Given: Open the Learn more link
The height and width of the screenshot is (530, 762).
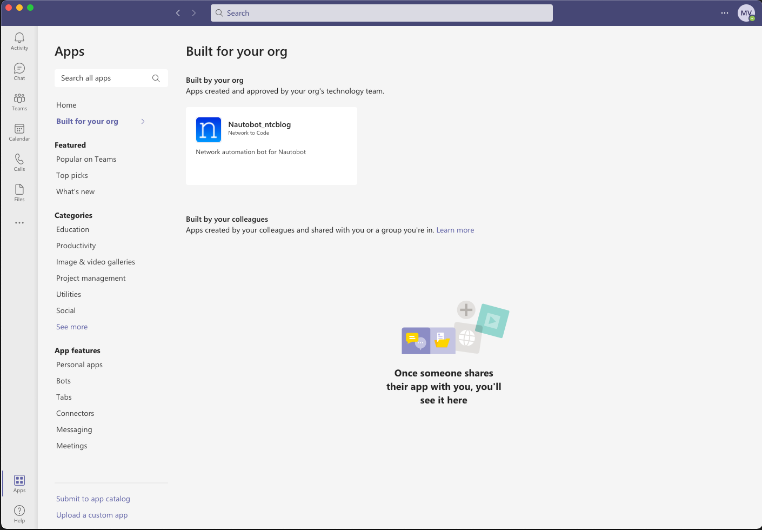Looking at the screenshot, I should click(455, 229).
